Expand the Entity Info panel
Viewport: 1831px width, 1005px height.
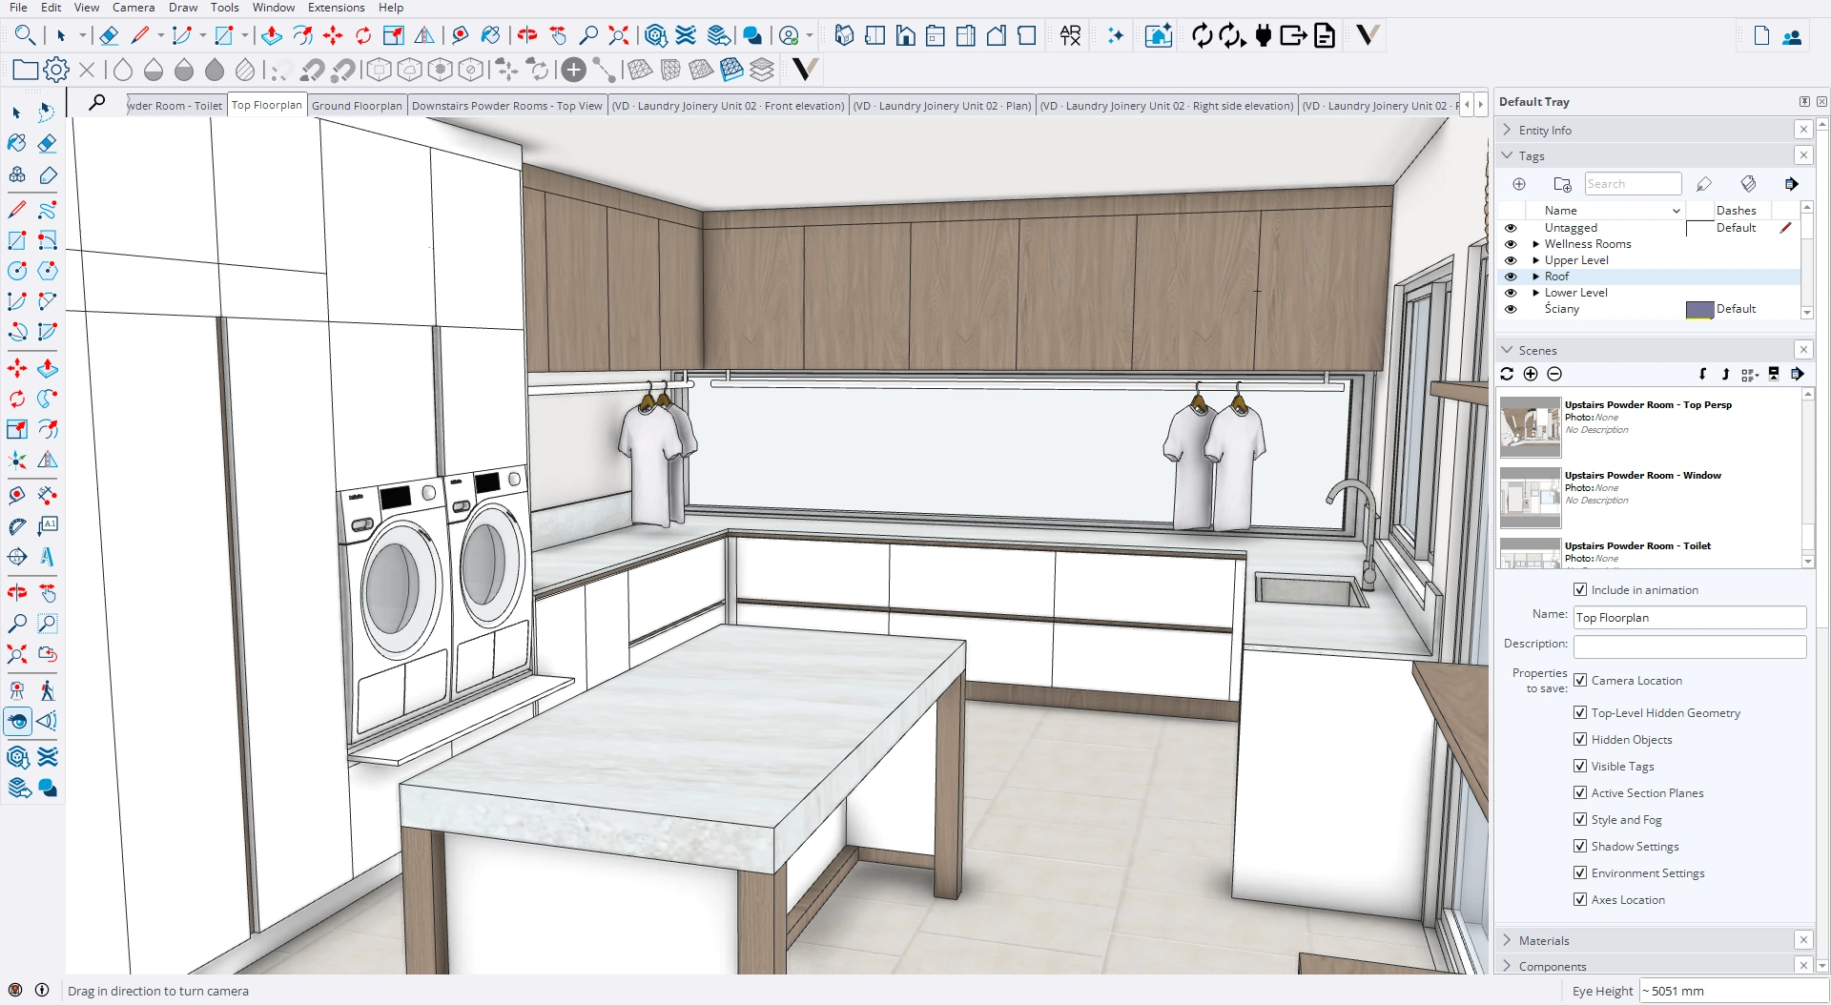1507,130
